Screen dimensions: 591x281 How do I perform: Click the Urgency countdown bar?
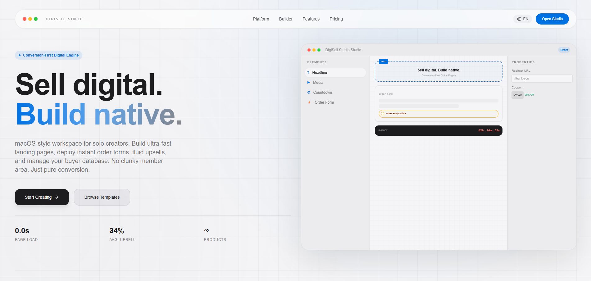(x=439, y=130)
